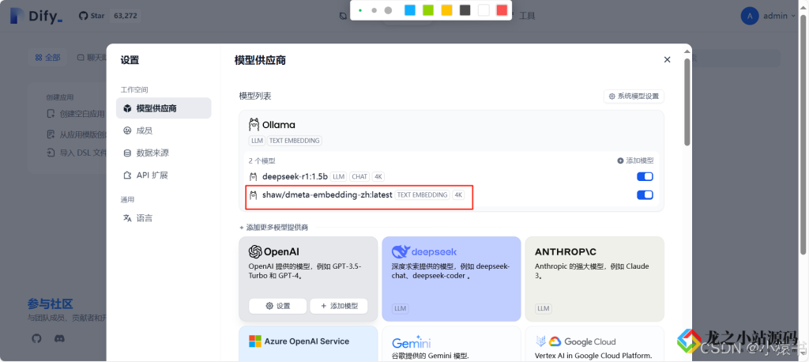Disable the deepseek-r1:1.5b model toggle

[x=645, y=176]
